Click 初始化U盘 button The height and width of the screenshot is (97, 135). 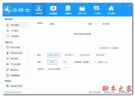[x=17, y=47]
